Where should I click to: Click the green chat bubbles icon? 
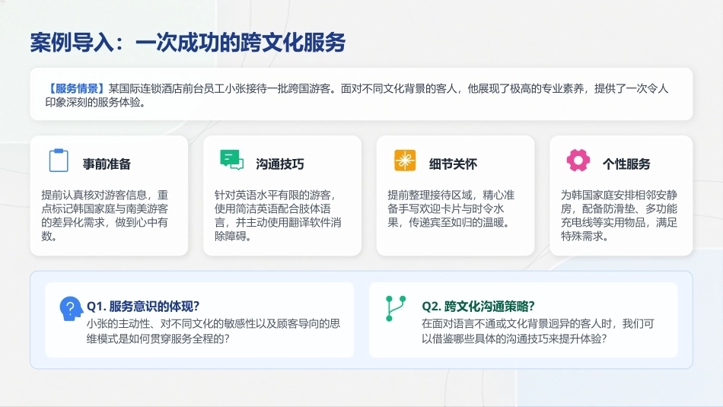pos(231,160)
